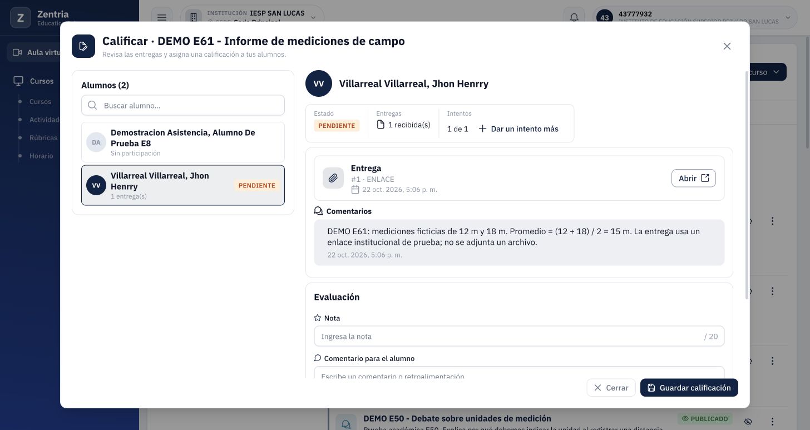Click the monitor icon beside Cursos
Image resolution: width=810 pixels, height=430 pixels.
(x=19, y=81)
